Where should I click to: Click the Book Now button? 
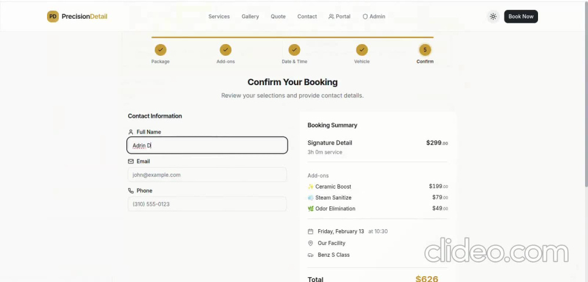click(521, 16)
